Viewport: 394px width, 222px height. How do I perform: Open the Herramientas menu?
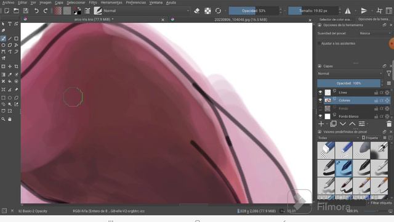pyautogui.click(x=111, y=2)
